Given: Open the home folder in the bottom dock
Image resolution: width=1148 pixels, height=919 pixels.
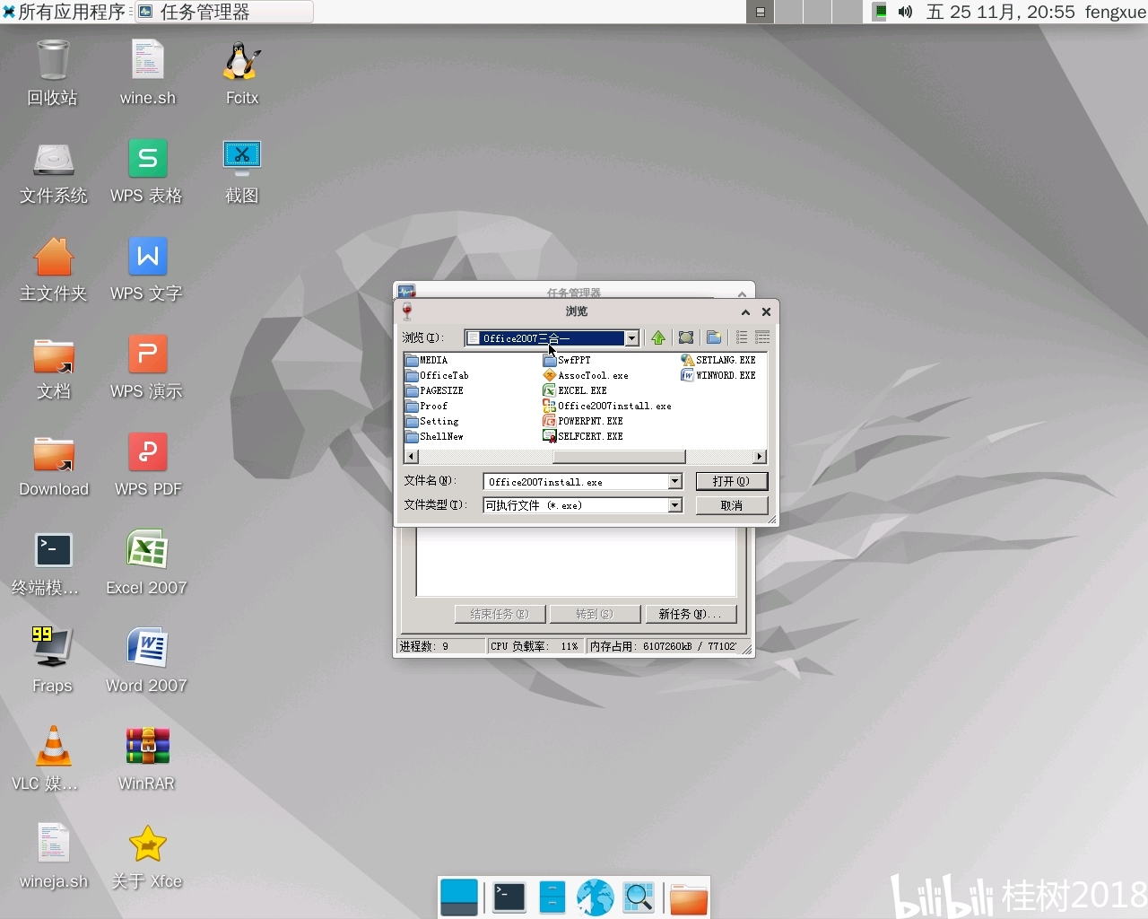Looking at the screenshot, I should [689, 897].
